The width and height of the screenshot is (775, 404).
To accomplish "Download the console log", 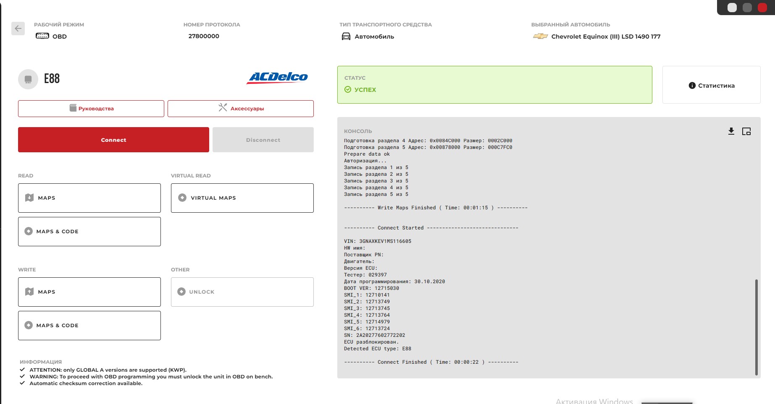I will [x=731, y=131].
